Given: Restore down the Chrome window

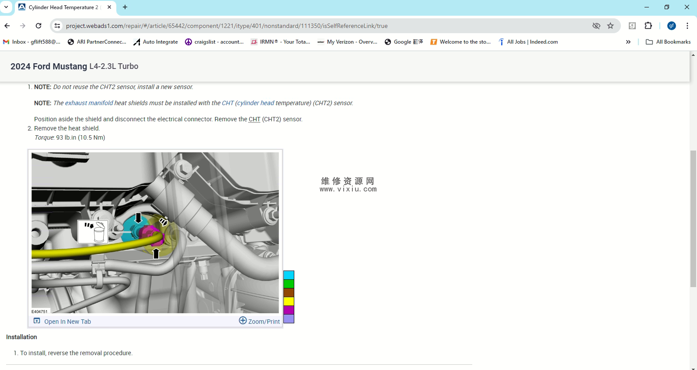Looking at the screenshot, I should coord(667,7).
